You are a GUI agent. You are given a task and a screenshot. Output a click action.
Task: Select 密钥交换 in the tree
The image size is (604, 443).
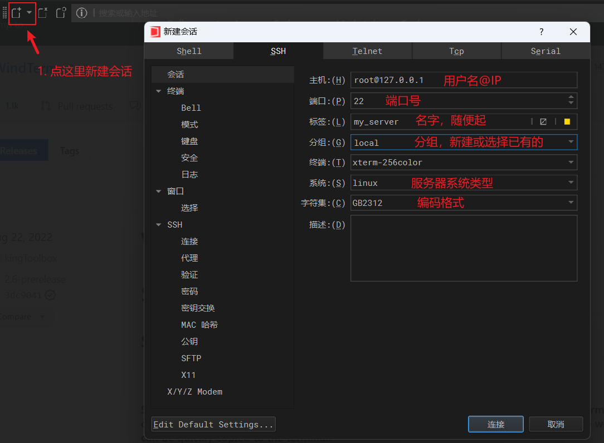198,308
